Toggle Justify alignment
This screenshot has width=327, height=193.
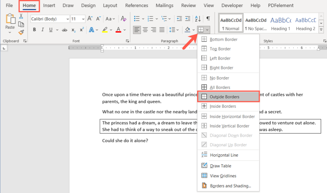[162, 30]
